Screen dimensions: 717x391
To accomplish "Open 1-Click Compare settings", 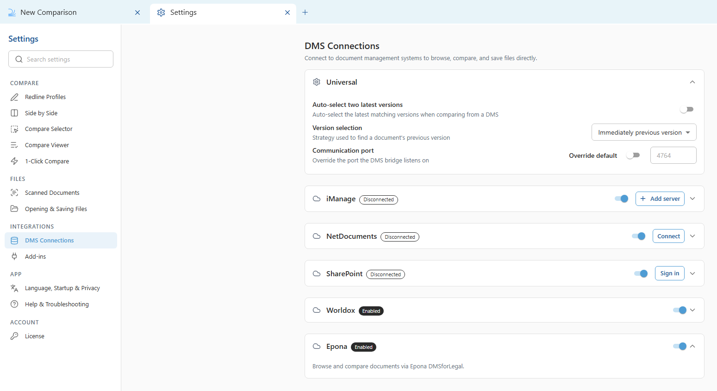I will coord(61,161).
